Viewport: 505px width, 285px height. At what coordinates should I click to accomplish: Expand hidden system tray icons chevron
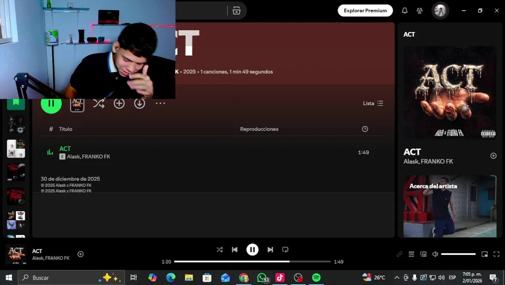(x=396, y=278)
